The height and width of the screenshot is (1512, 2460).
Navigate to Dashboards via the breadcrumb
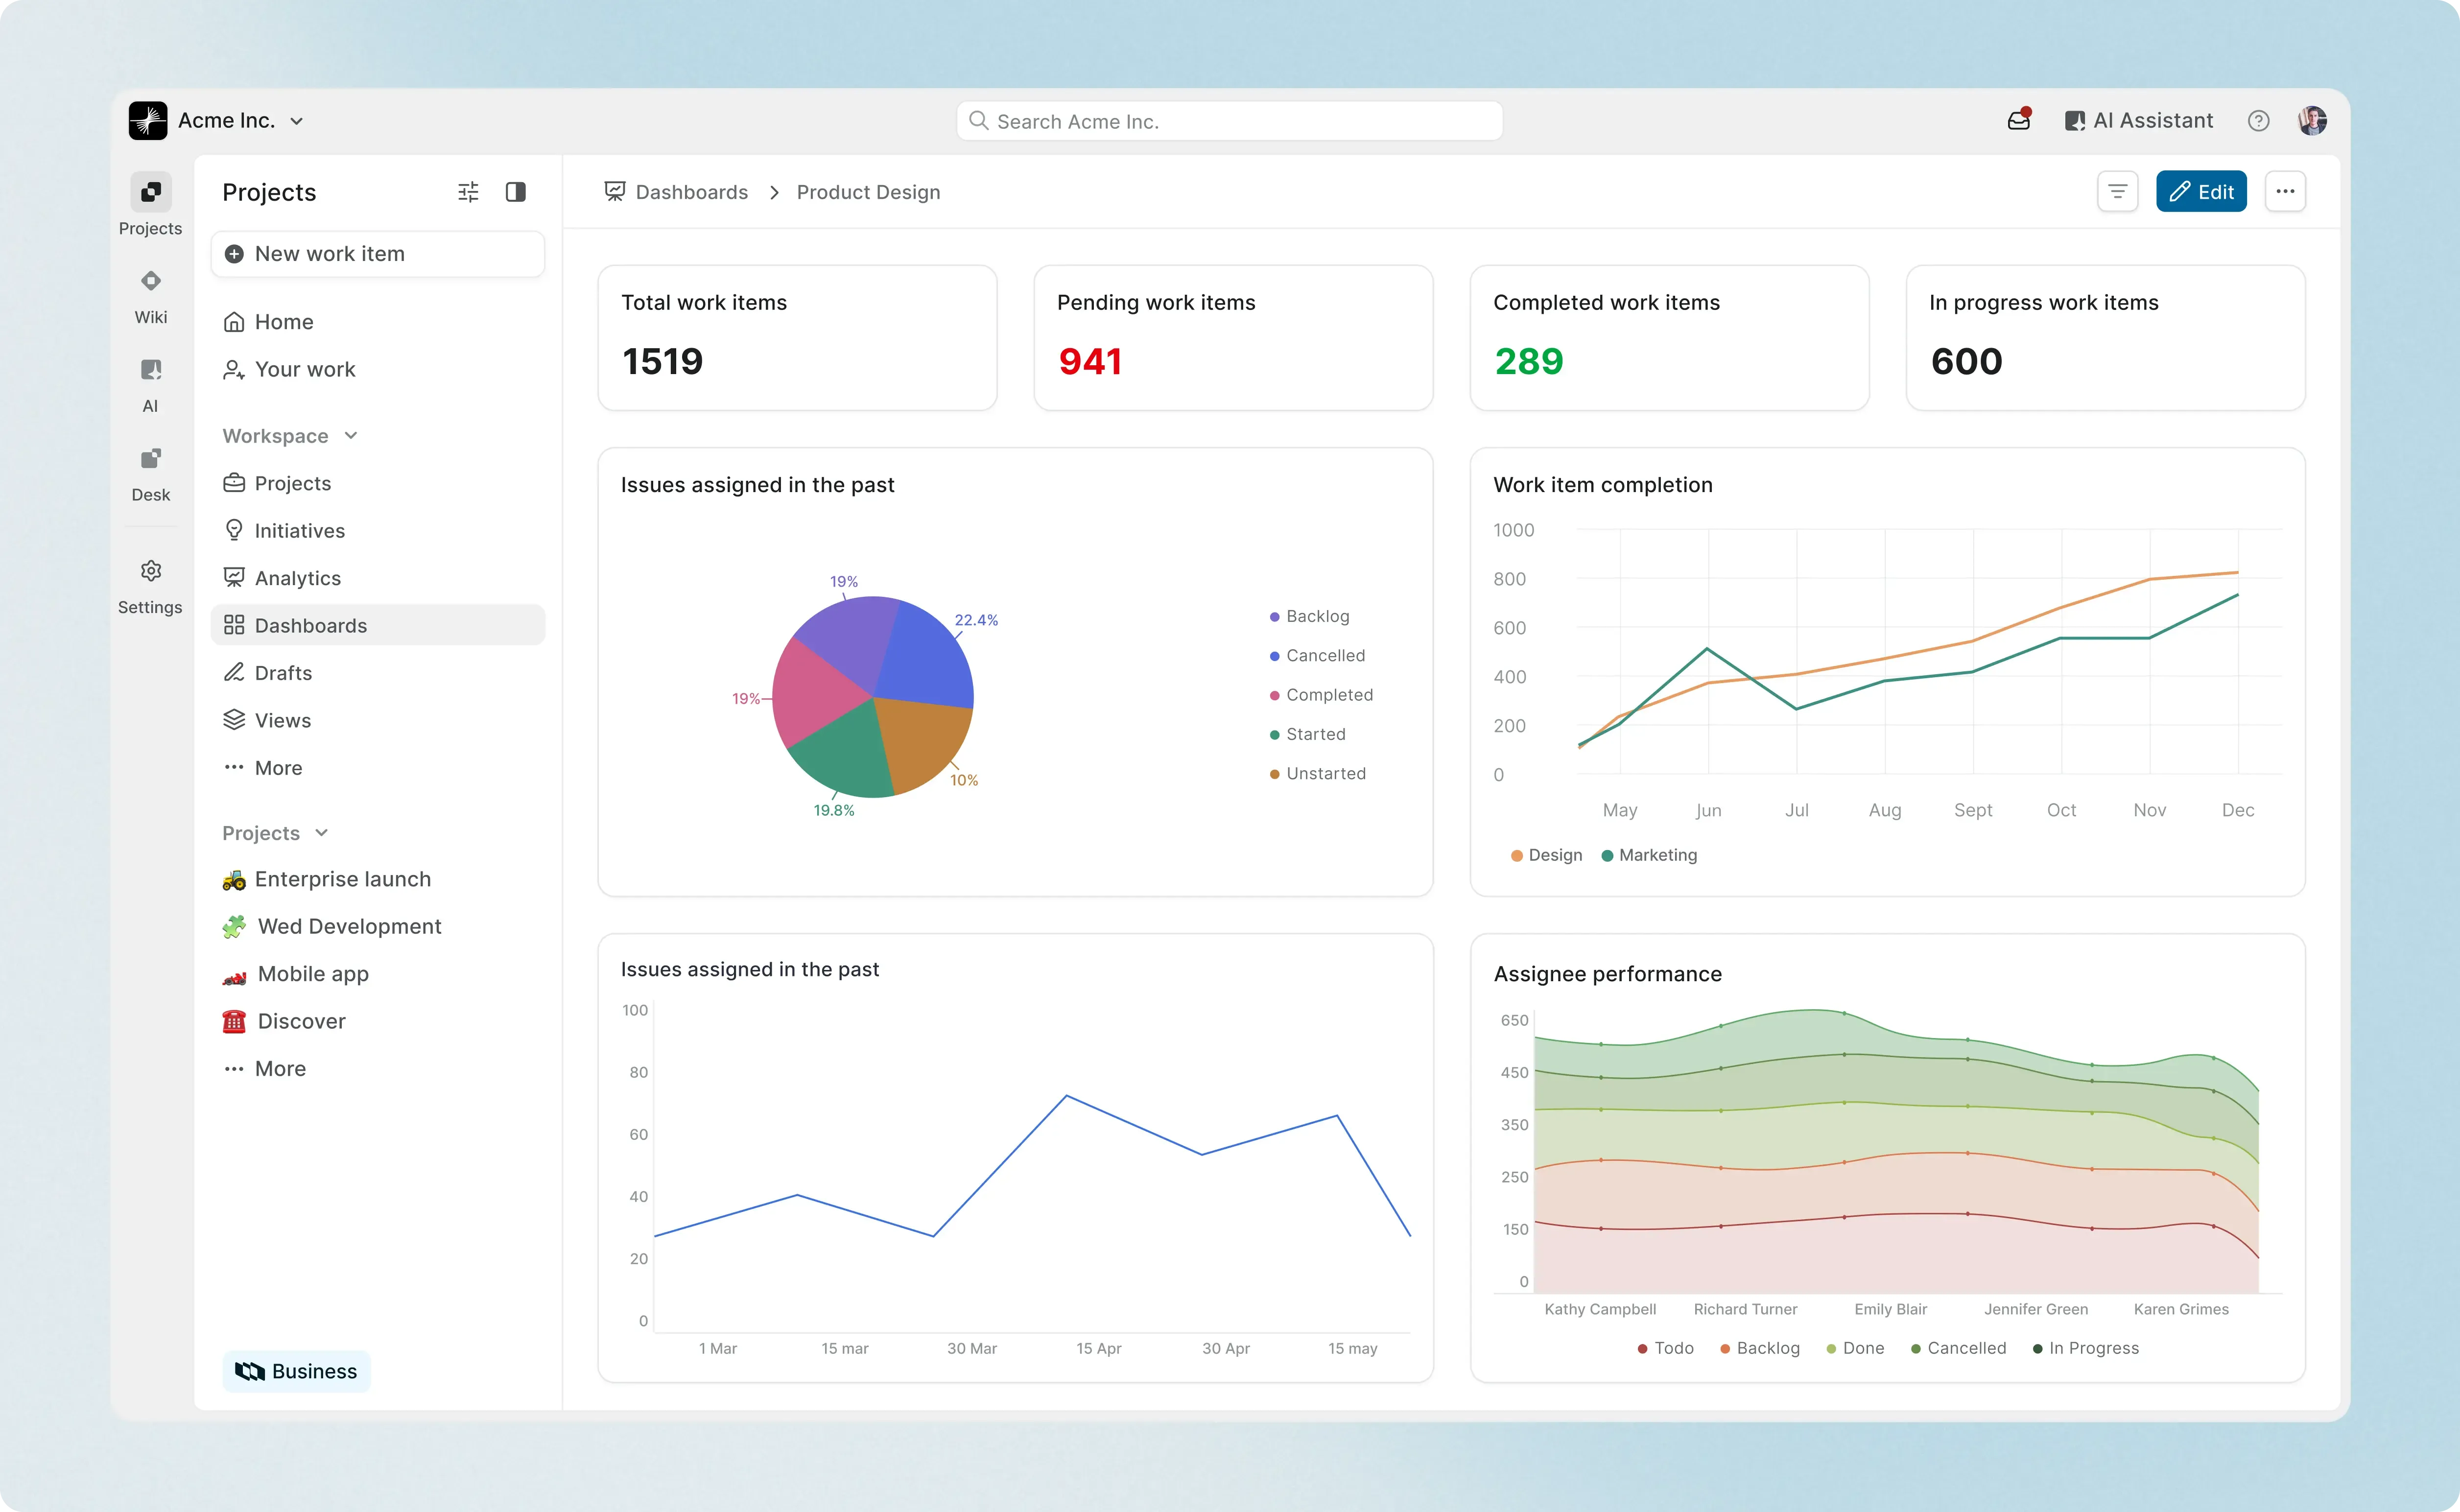tap(692, 192)
